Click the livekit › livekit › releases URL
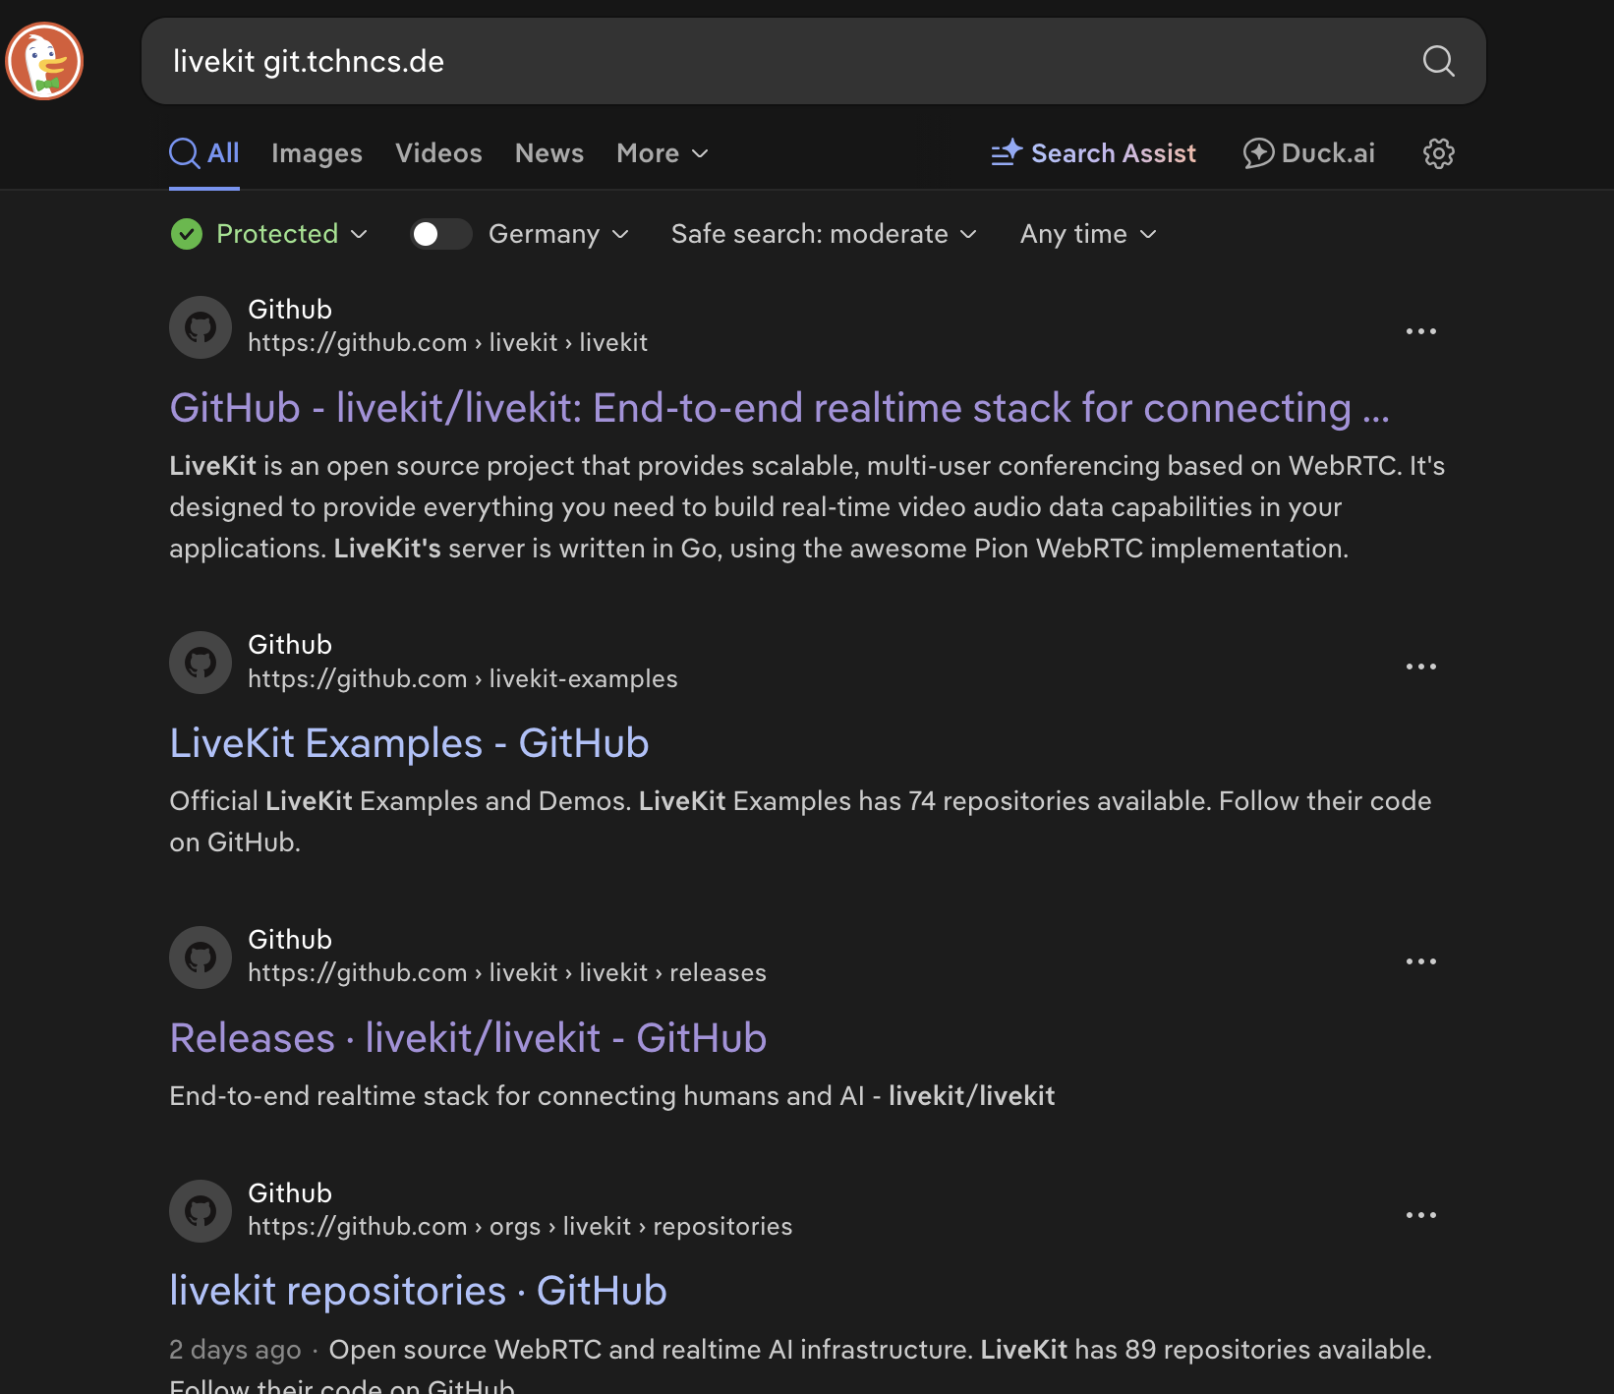 coord(506,973)
